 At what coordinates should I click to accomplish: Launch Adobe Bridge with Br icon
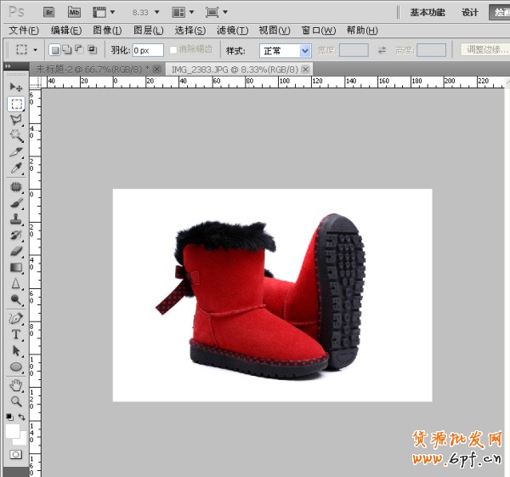[x=49, y=12]
